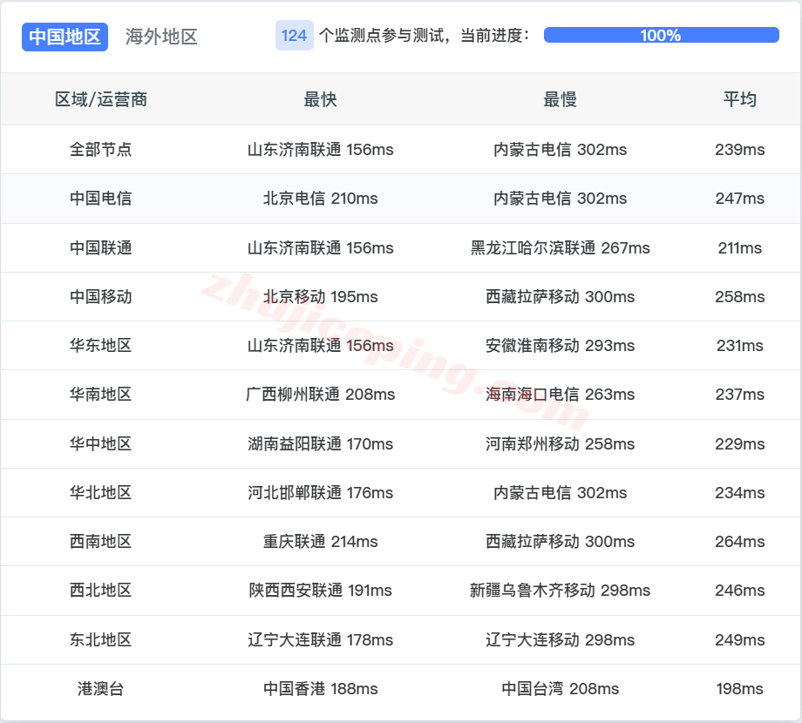This screenshot has height=723, width=802.
Task: Click the 平均 column header
Action: tap(739, 99)
